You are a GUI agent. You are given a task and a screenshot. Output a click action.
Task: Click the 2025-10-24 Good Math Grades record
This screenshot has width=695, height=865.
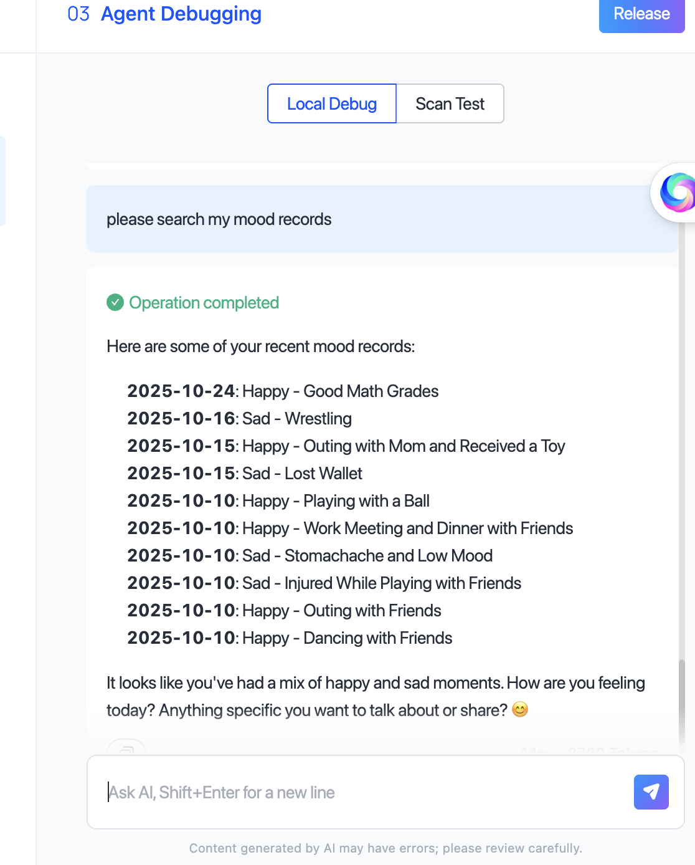click(x=283, y=391)
